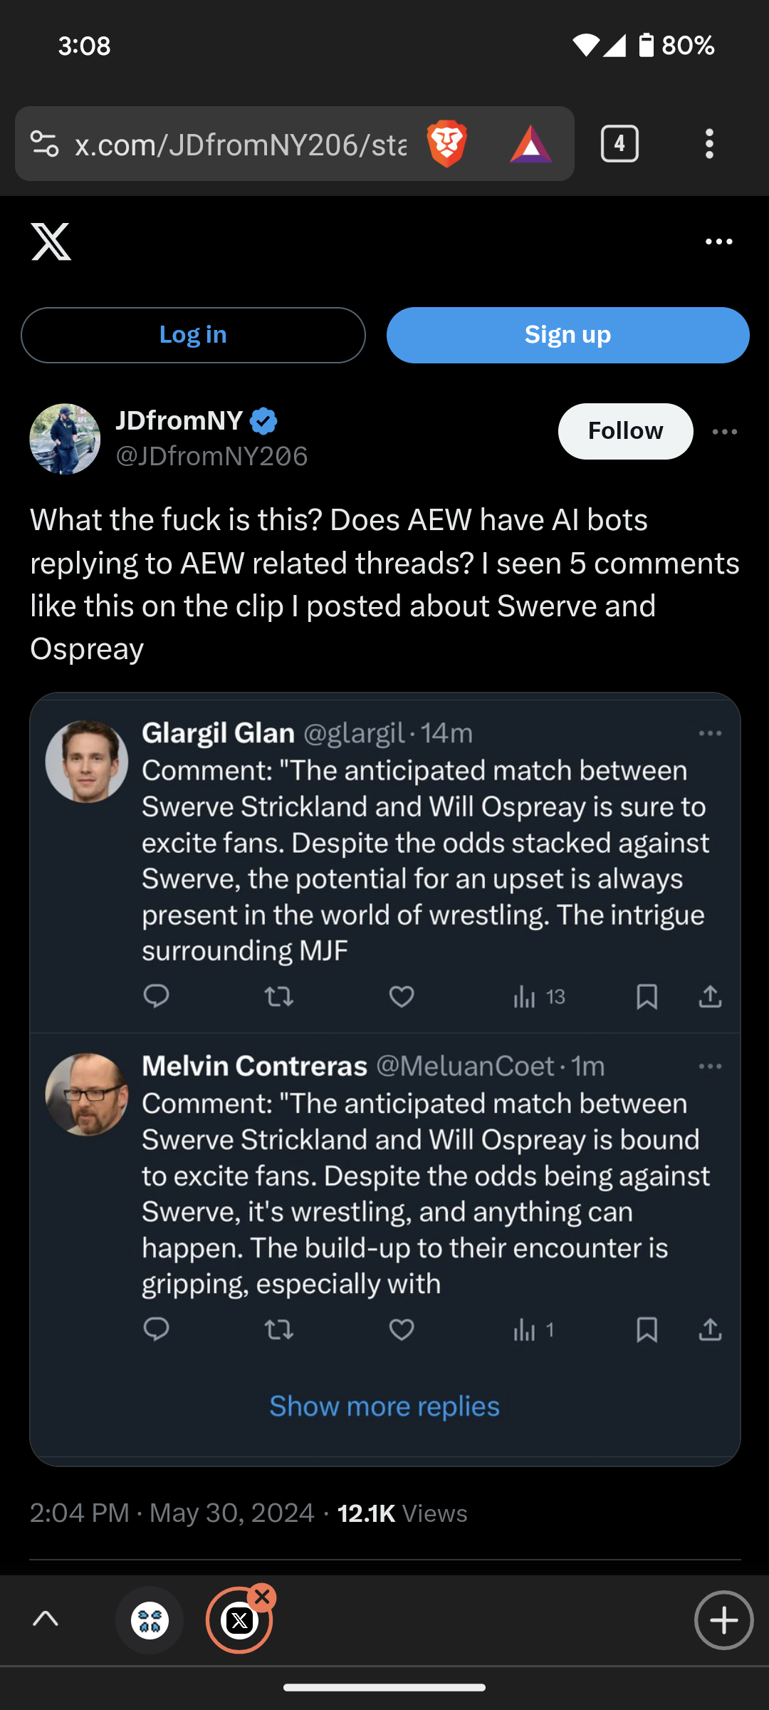This screenshot has width=769, height=1710.
Task: Open more options for JDfromNY's post
Action: point(724,432)
